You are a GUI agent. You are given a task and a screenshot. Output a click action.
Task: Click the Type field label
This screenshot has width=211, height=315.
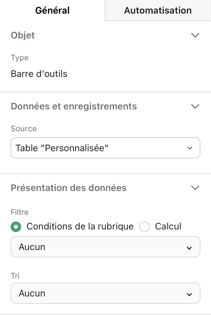[20, 58]
